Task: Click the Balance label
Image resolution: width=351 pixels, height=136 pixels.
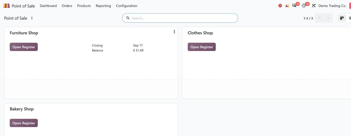Action: 98,50
